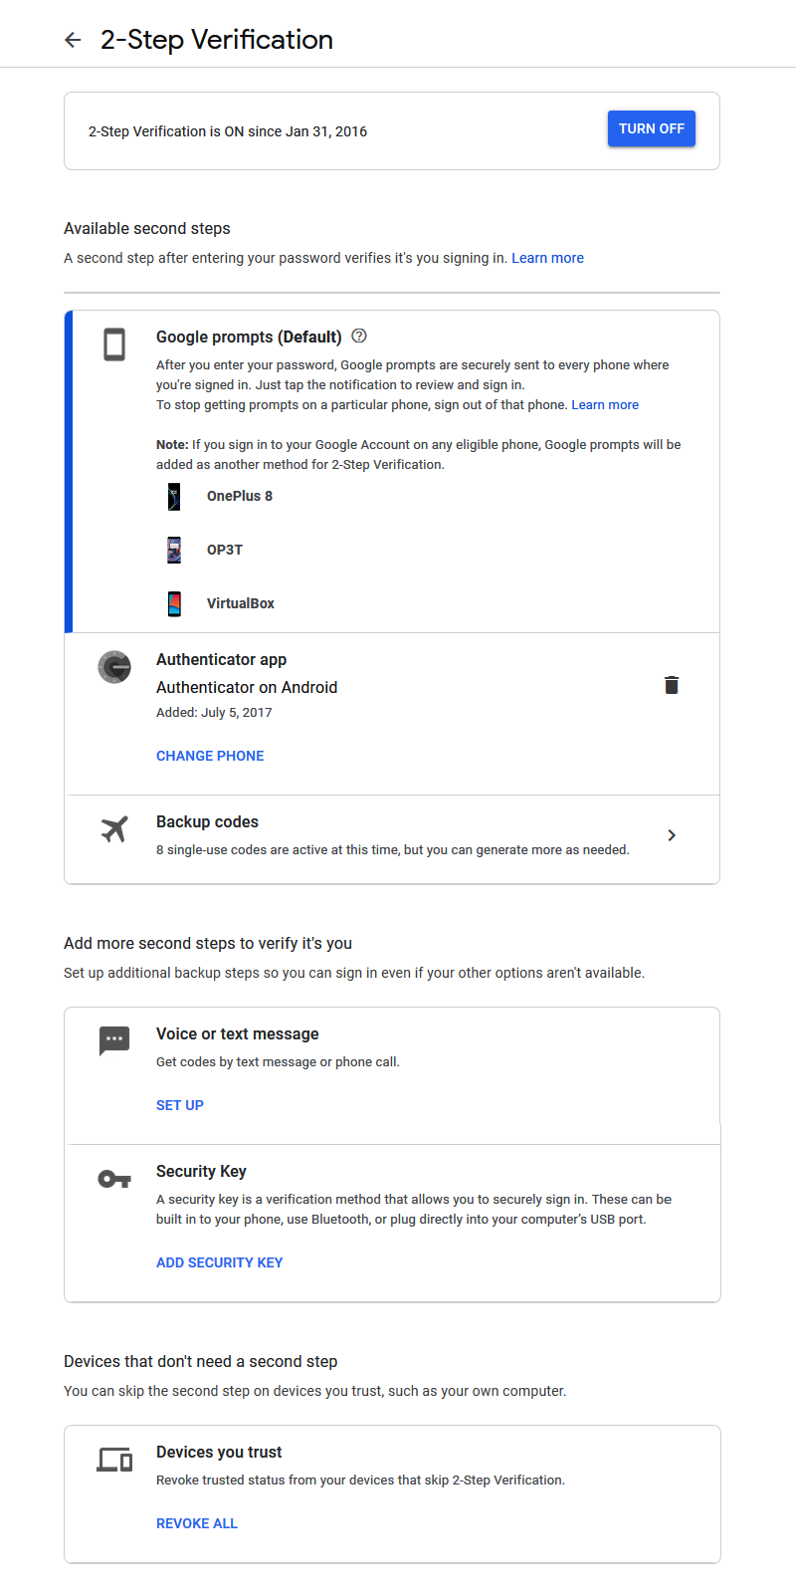Select the OnePlus 8 device thumbnail
The height and width of the screenshot is (1593, 796).
point(174,496)
